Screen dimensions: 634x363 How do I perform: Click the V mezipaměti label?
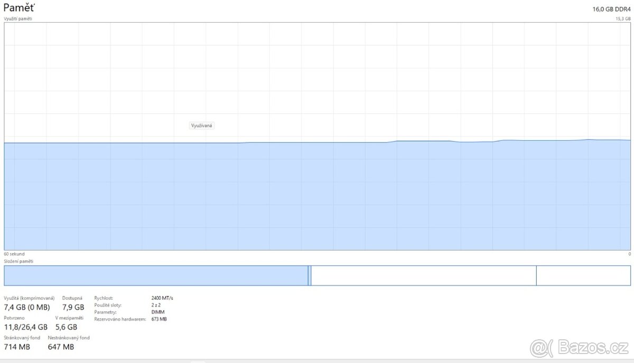coord(70,318)
